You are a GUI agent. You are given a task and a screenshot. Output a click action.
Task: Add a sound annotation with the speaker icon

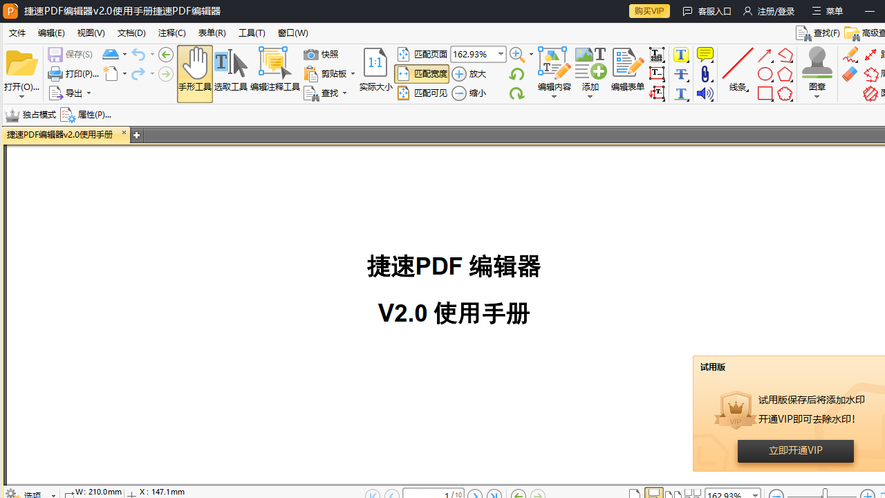point(705,93)
